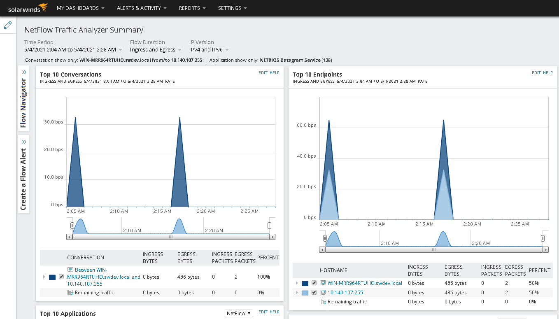The image size is (559, 319).
Task: Open the Alerts & Activity menu
Action: tap(142, 8)
